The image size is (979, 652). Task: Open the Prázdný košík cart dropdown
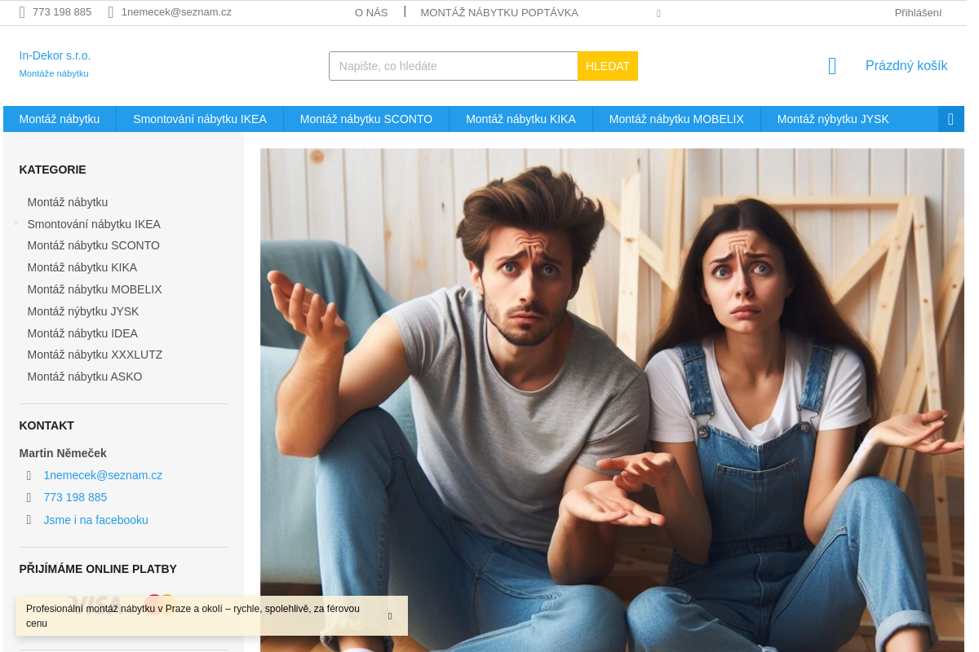[906, 66]
